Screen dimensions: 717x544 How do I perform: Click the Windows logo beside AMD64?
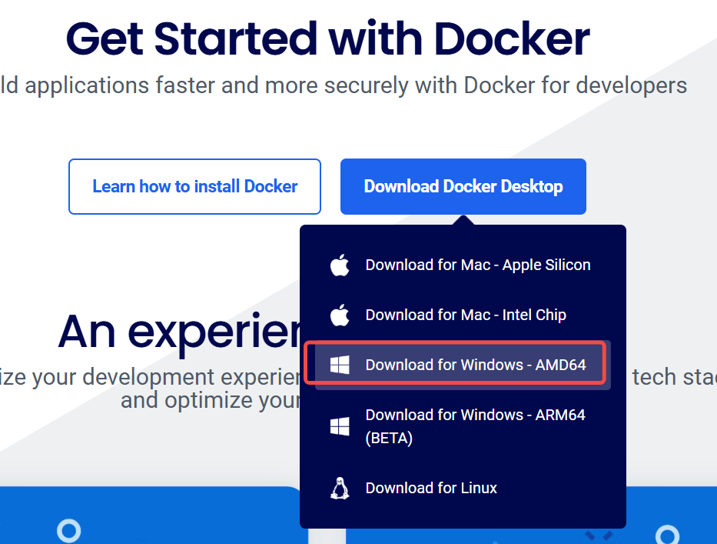(340, 365)
